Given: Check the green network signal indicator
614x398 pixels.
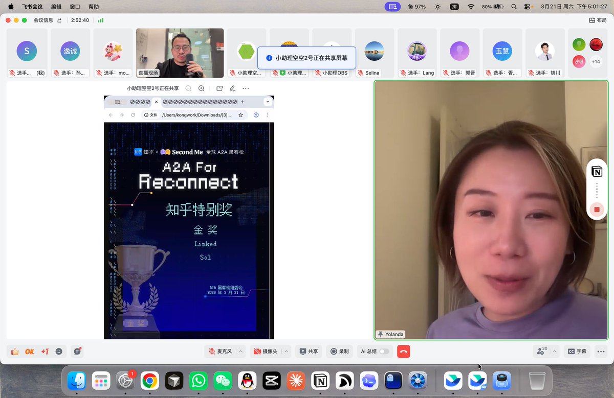Looking at the screenshot, I should coord(101,20).
